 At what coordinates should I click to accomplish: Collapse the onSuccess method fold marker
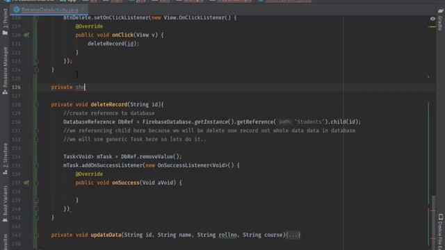click(x=37, y=183)
